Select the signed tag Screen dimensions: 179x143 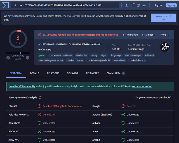(x=104, y=55)
